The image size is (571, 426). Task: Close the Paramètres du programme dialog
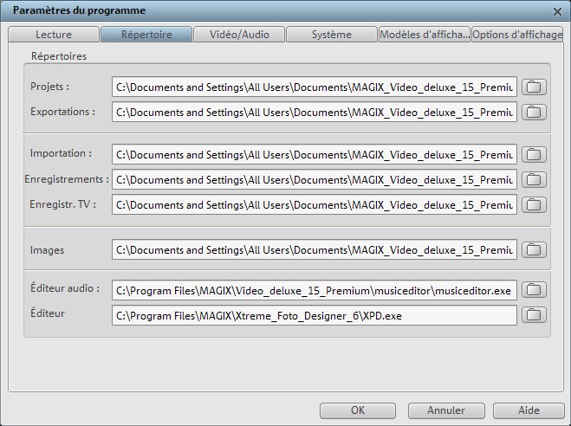point(557,12)
